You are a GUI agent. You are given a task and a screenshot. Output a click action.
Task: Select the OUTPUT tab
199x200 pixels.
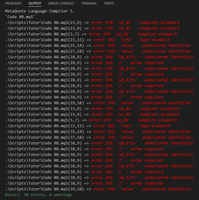tap(35, 3)
